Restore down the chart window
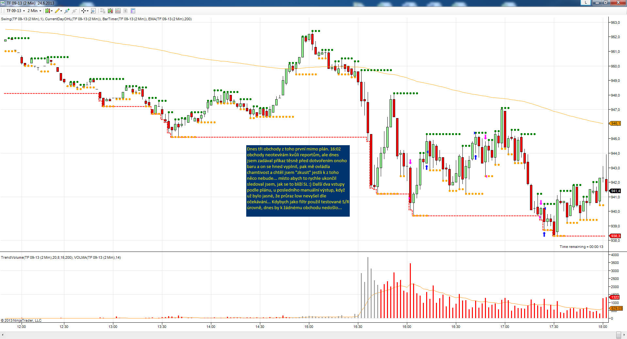627x339 pixels. click(x=606, y=3)
